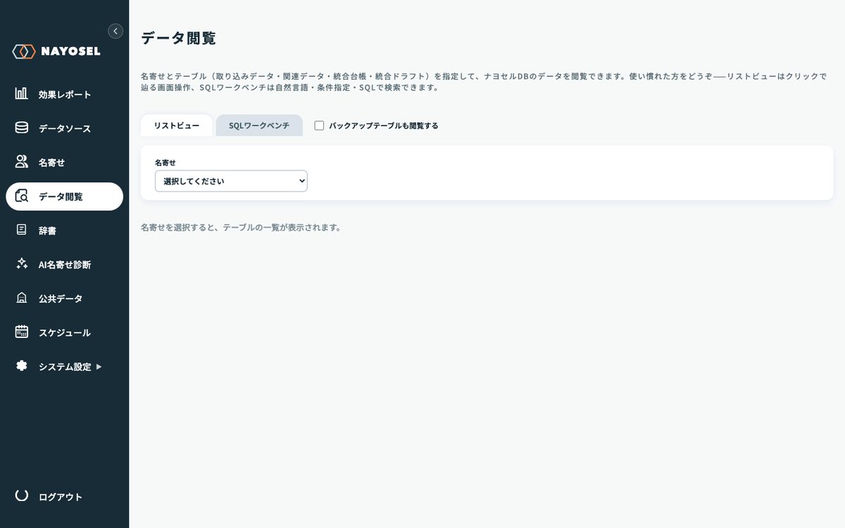The width and height of the screenshot is (845, 528).
Task: Click the システム設定 gear icon
Action: [22, 366]
